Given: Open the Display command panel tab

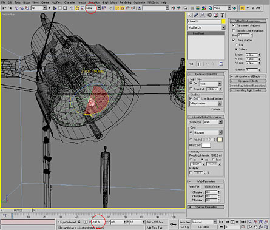Looking at the screenshot, I should point(216,15).
